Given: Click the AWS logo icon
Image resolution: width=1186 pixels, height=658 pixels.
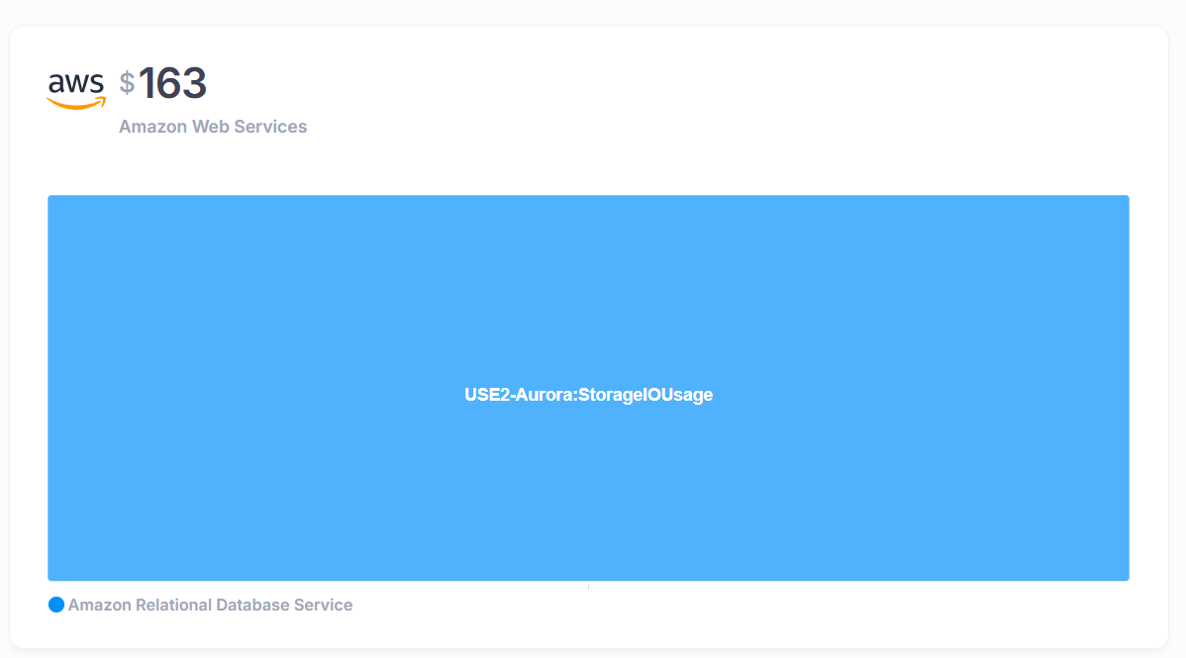Looking at the screenshot, I should [76, 90].
